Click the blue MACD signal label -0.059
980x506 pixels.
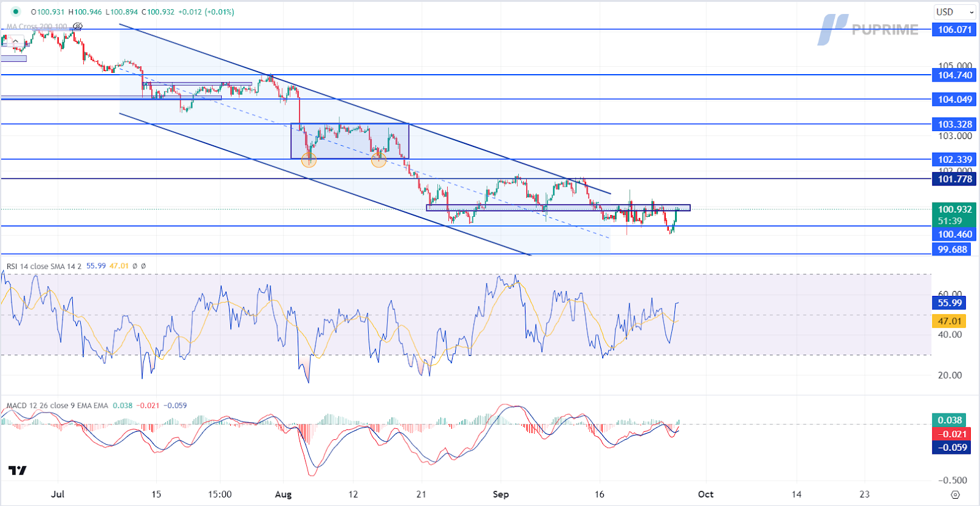(952, 448)
